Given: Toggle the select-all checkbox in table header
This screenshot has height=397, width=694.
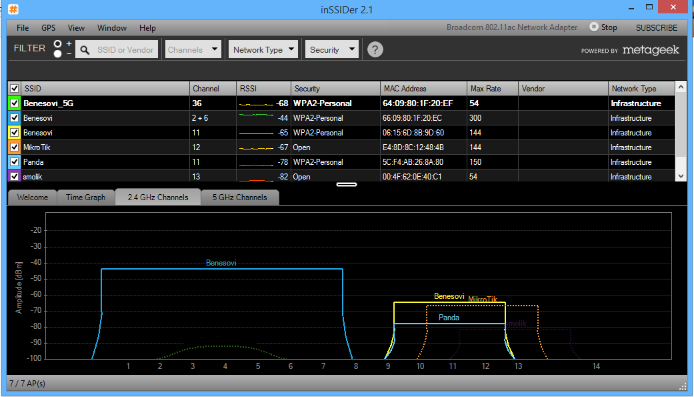Looking at the screenshot, I should tap(14, 89).
